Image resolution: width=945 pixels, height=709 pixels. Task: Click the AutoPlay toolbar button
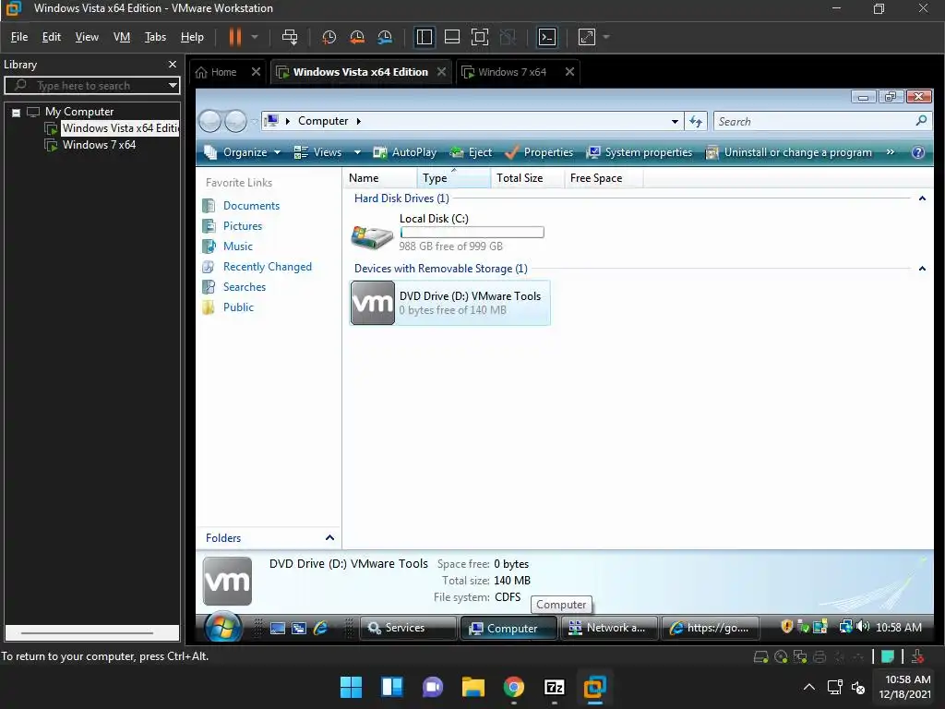[404, 152]
